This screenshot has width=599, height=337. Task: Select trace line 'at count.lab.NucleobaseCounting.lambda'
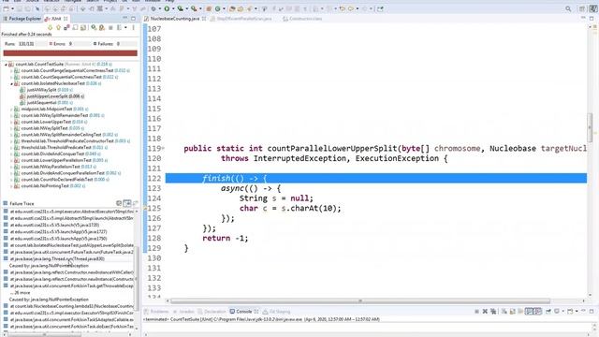pos(68,306)
